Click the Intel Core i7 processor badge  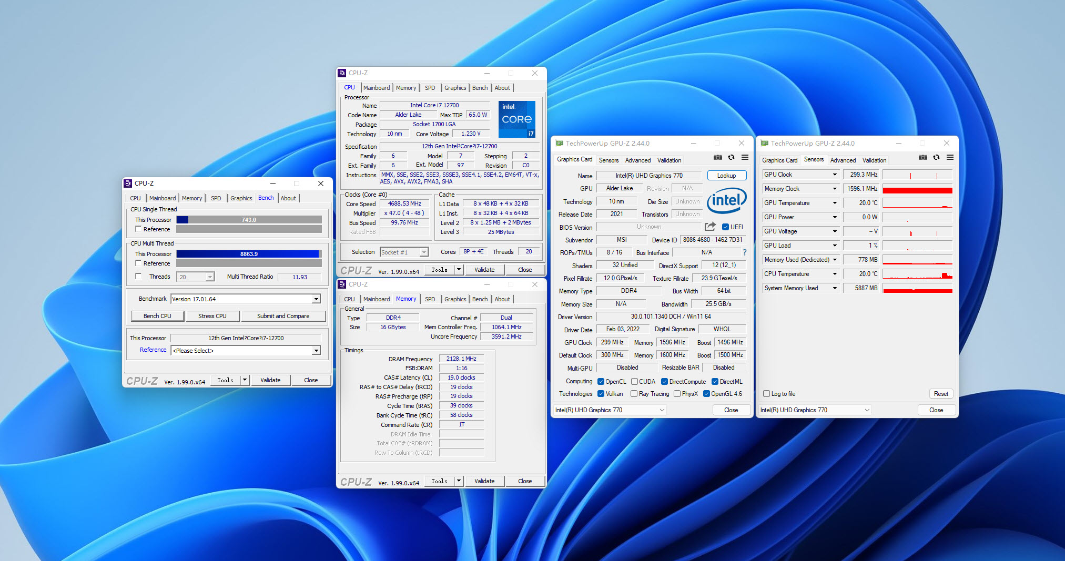coord(516,119)
